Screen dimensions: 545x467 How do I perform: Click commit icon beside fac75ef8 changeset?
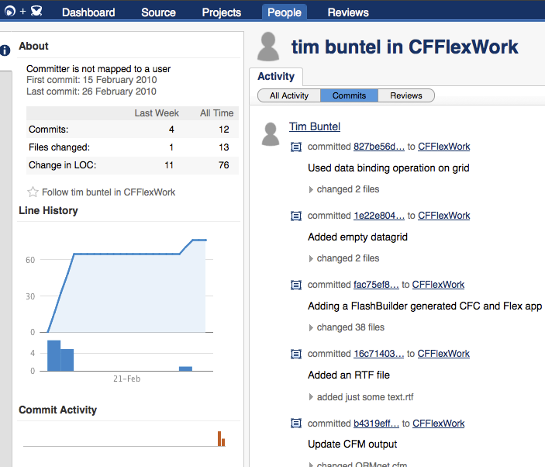coord(295,285)
